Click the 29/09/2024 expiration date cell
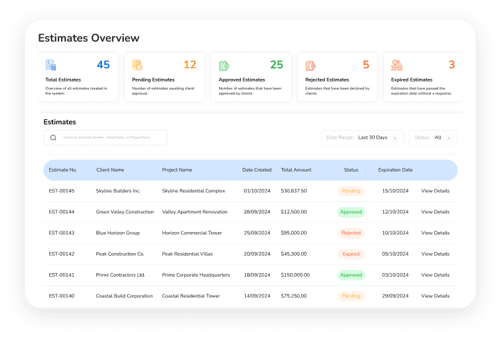The height and width of the screenshot is (339, 501). pos(395,296)
